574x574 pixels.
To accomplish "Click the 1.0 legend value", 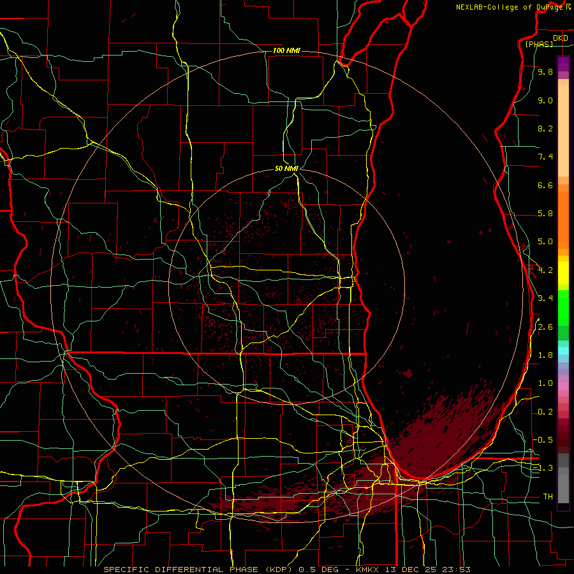I will 545,383.
